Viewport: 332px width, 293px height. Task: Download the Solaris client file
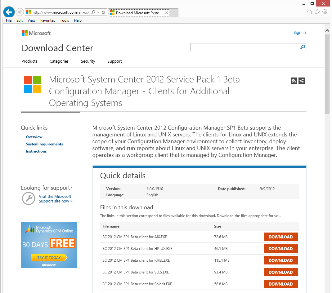pyautogui.click(x=280, y=284)
